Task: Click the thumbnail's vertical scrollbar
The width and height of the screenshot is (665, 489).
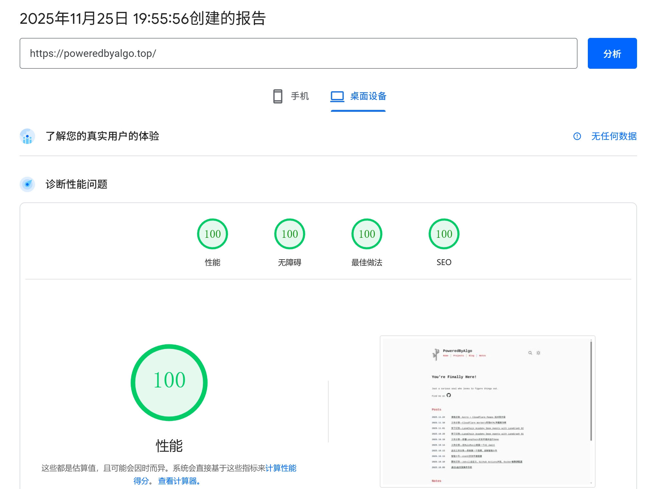Action: click(591, 390)
